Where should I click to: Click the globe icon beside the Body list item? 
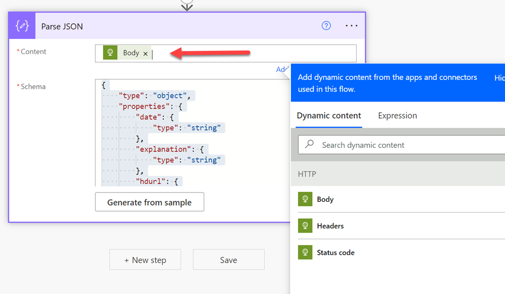(305, 199)
